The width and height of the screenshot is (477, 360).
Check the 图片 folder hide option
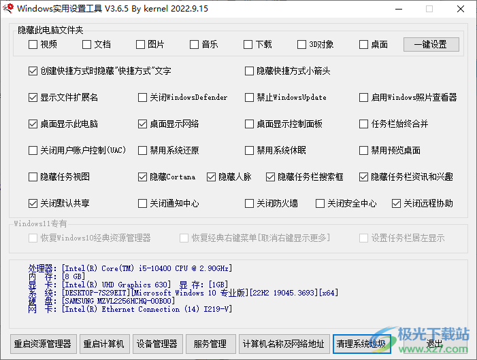coord(140,45)
